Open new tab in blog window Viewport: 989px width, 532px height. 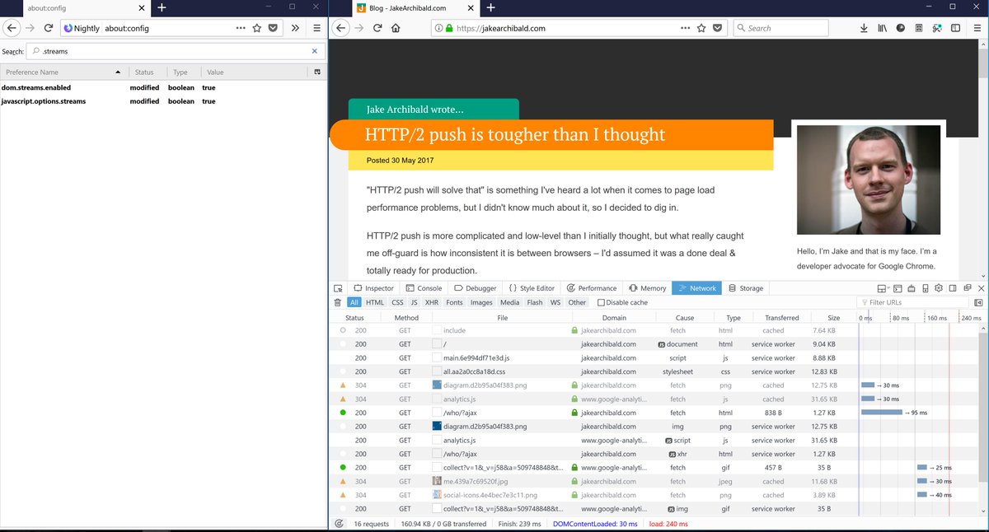pyautogui.click(x=490, y=7)
